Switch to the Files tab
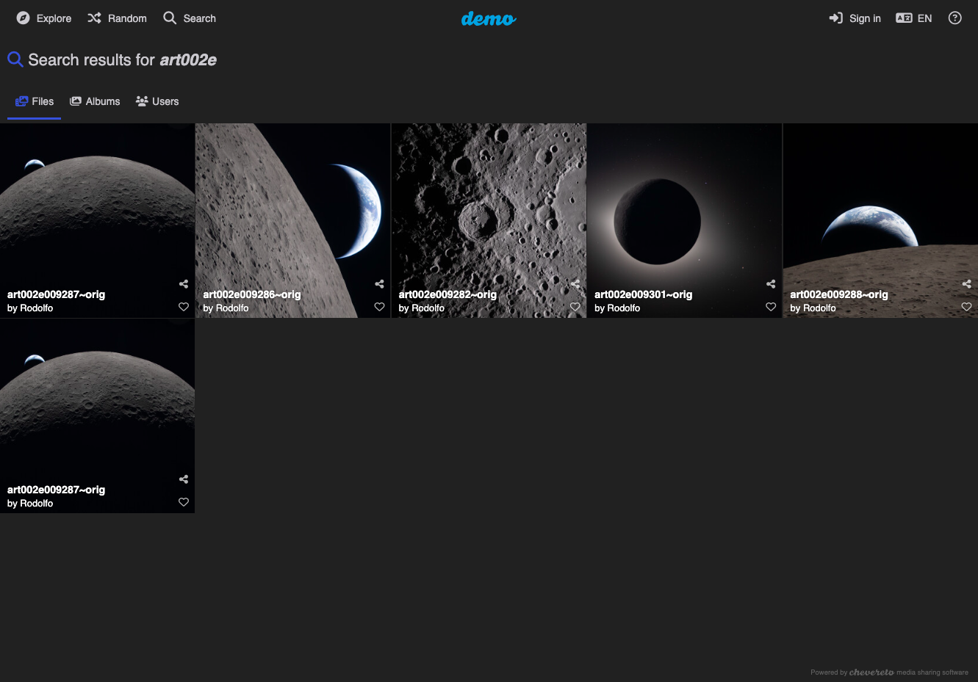The height and width of the screenshot is (682, 978). pos(35,101)
